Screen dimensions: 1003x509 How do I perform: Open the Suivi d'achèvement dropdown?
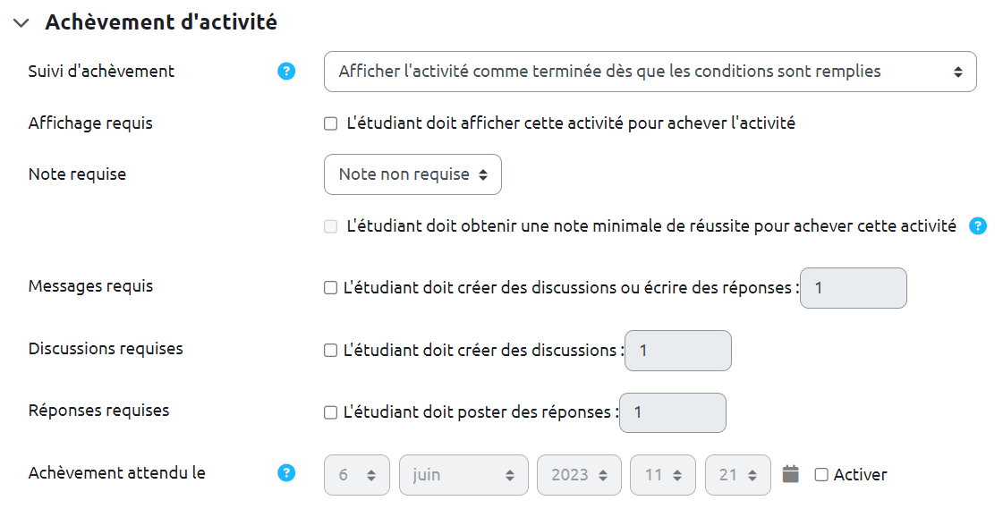pyautogui.click(x=650, y=72)
